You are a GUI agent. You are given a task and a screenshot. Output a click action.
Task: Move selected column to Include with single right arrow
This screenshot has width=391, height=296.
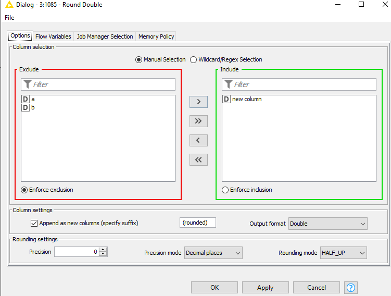(198, 102)
